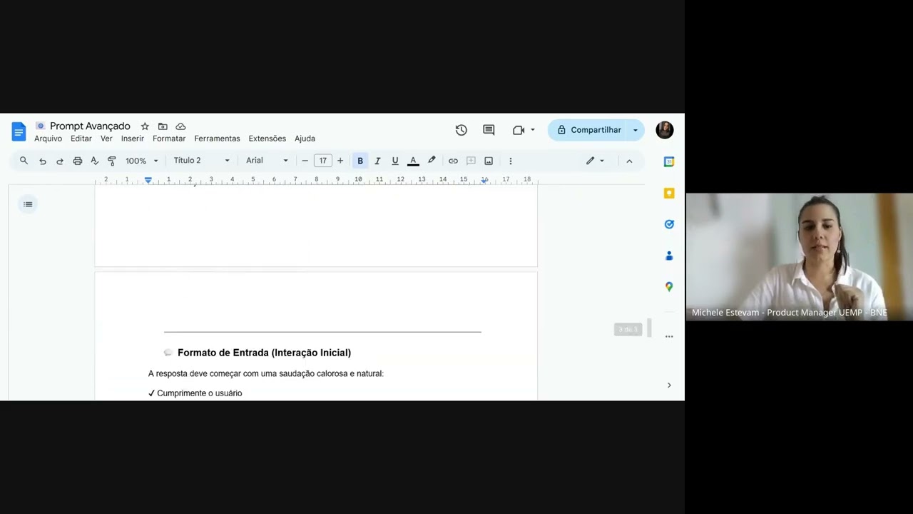The image size is (913, 514).
Task: Click the text 'Cumprimente o usuário'
Action: click(199, 393)
